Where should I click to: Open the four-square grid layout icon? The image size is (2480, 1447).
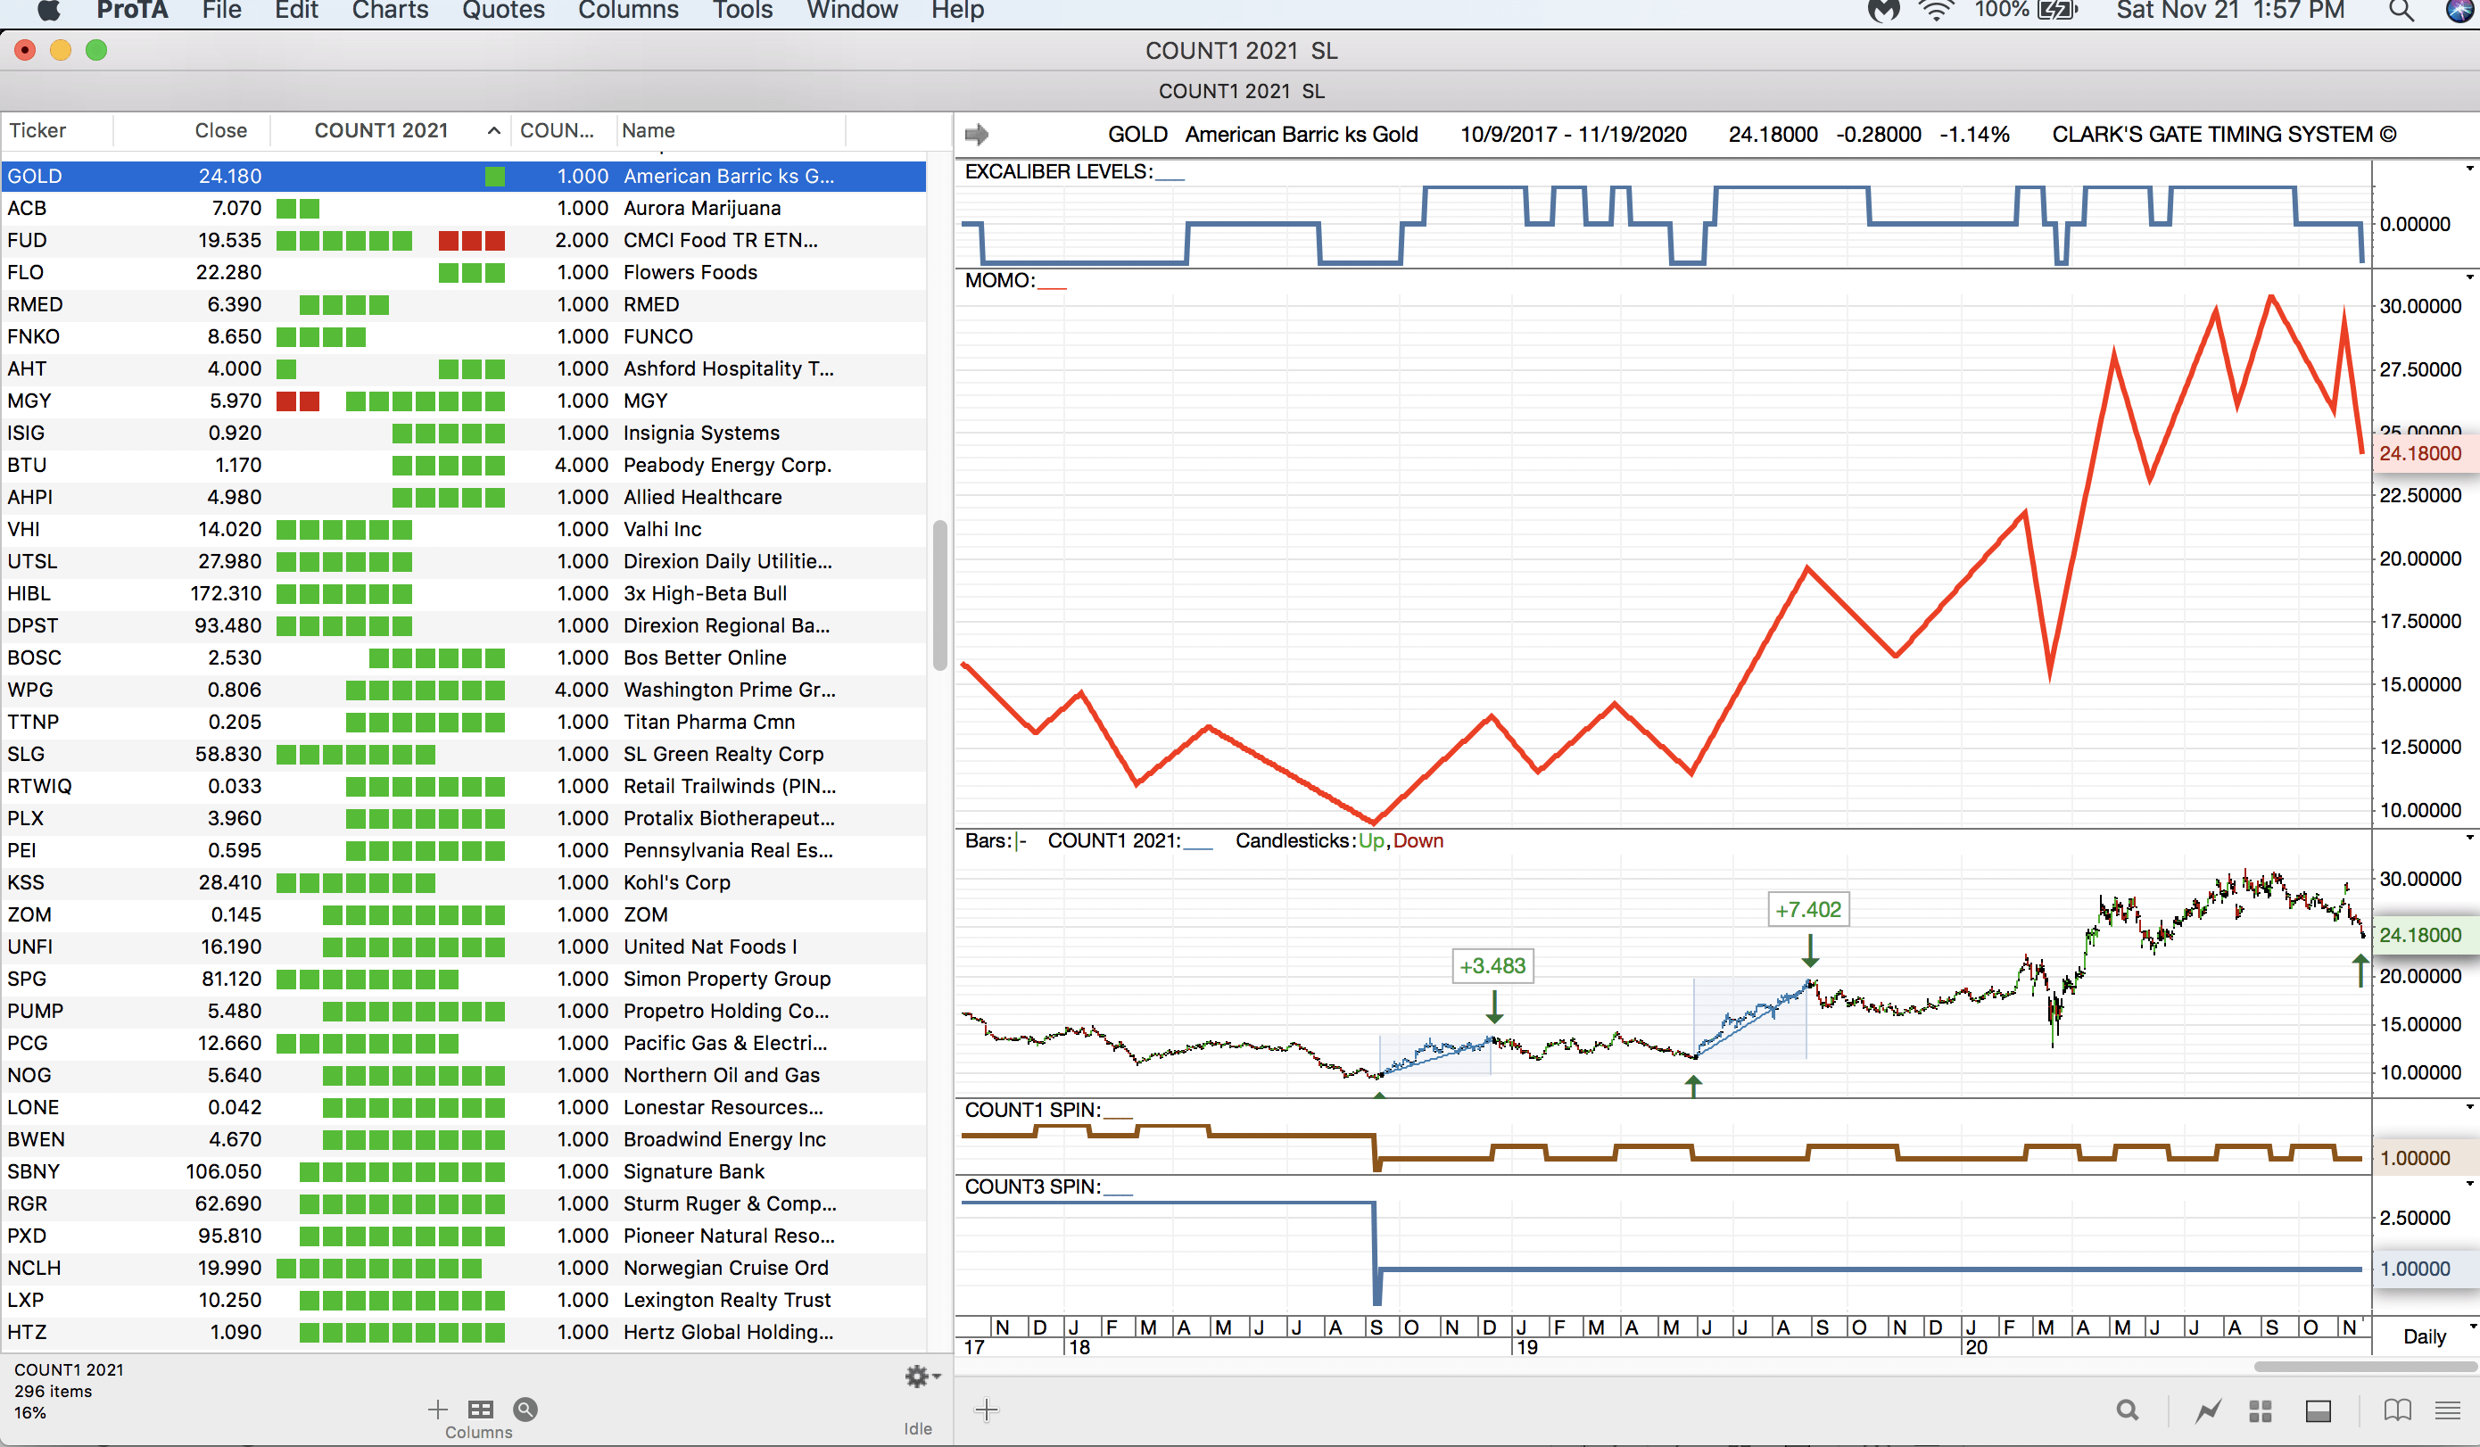click(x=2261, y=1410)
